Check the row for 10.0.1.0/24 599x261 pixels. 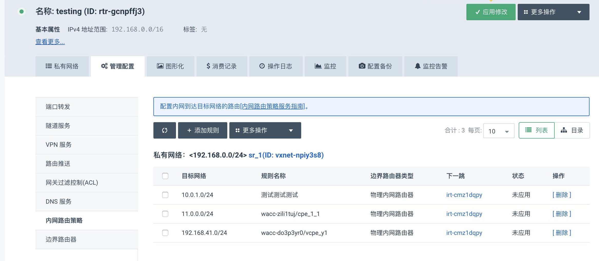165,195
